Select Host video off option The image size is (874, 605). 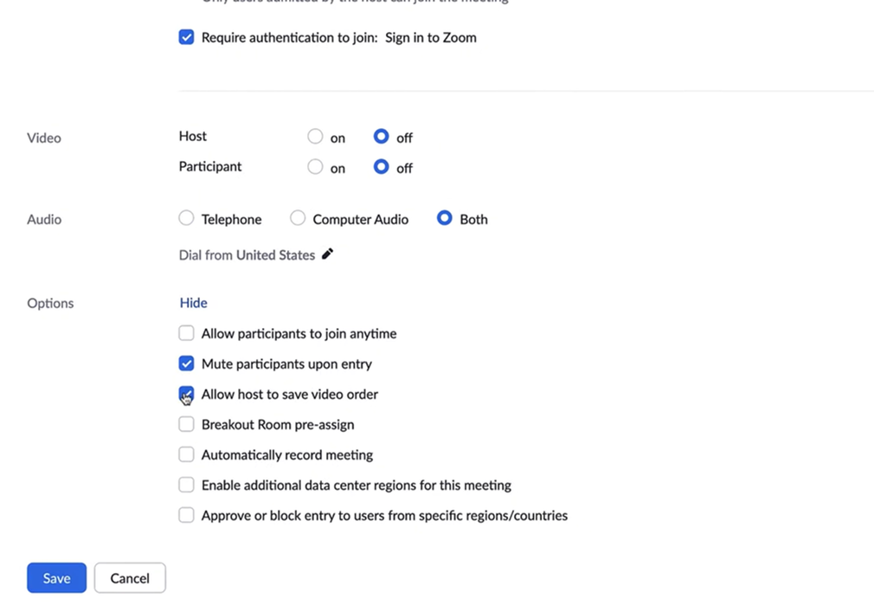[381, 137]
